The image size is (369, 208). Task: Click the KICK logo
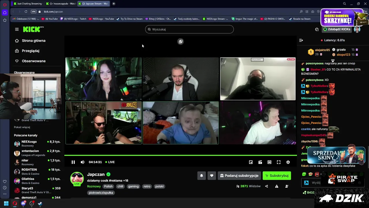[33, 29]
